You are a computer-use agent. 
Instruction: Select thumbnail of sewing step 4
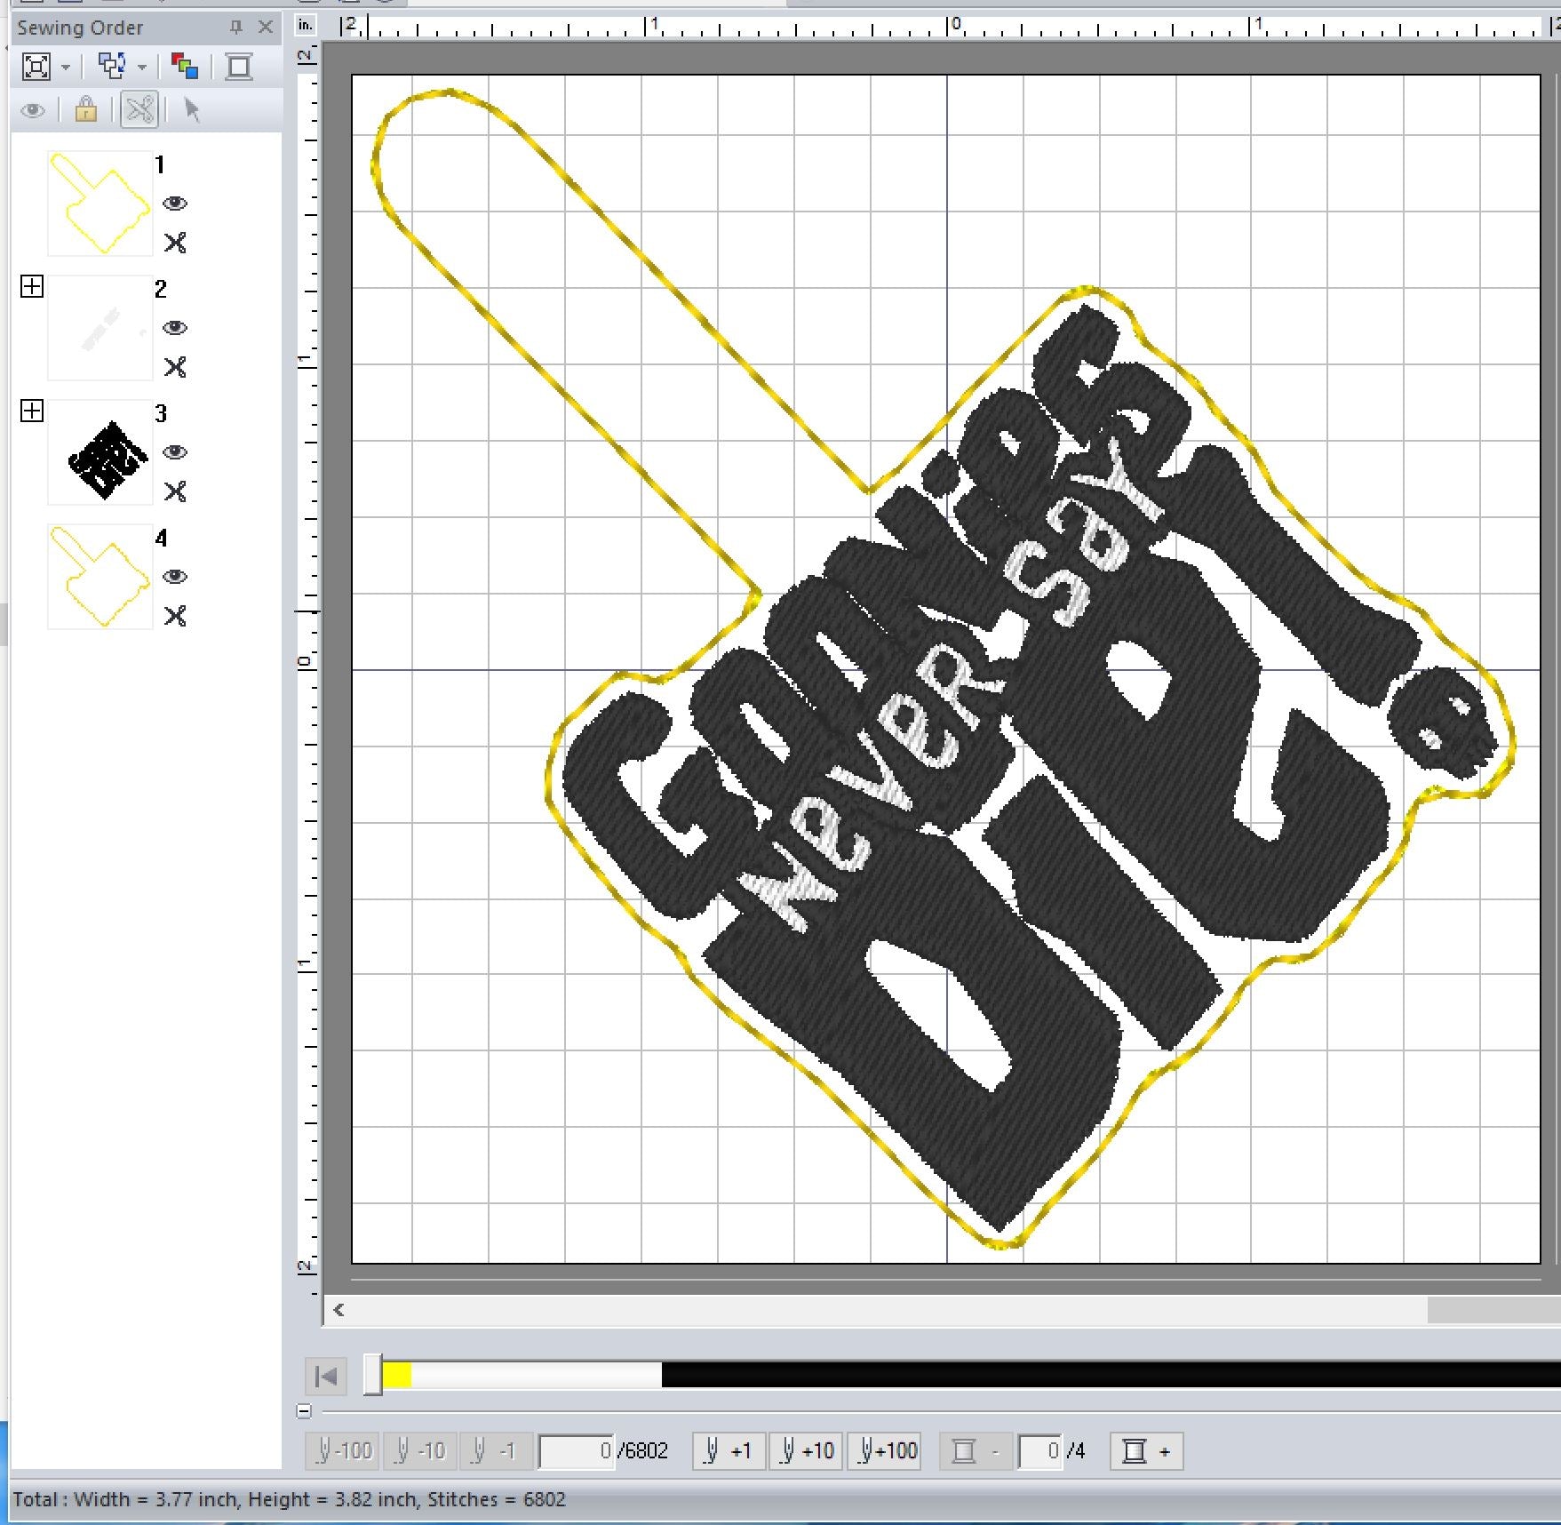click(100, 576)
